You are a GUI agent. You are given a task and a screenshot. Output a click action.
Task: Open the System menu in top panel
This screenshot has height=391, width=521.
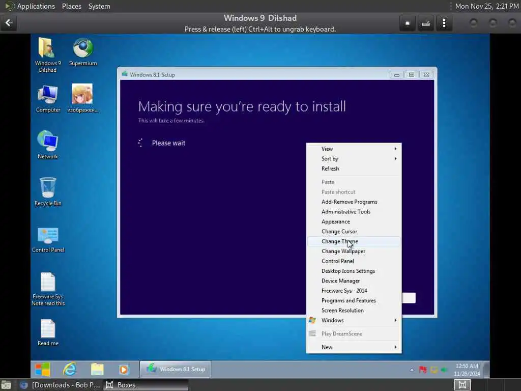tap(99, 6)
